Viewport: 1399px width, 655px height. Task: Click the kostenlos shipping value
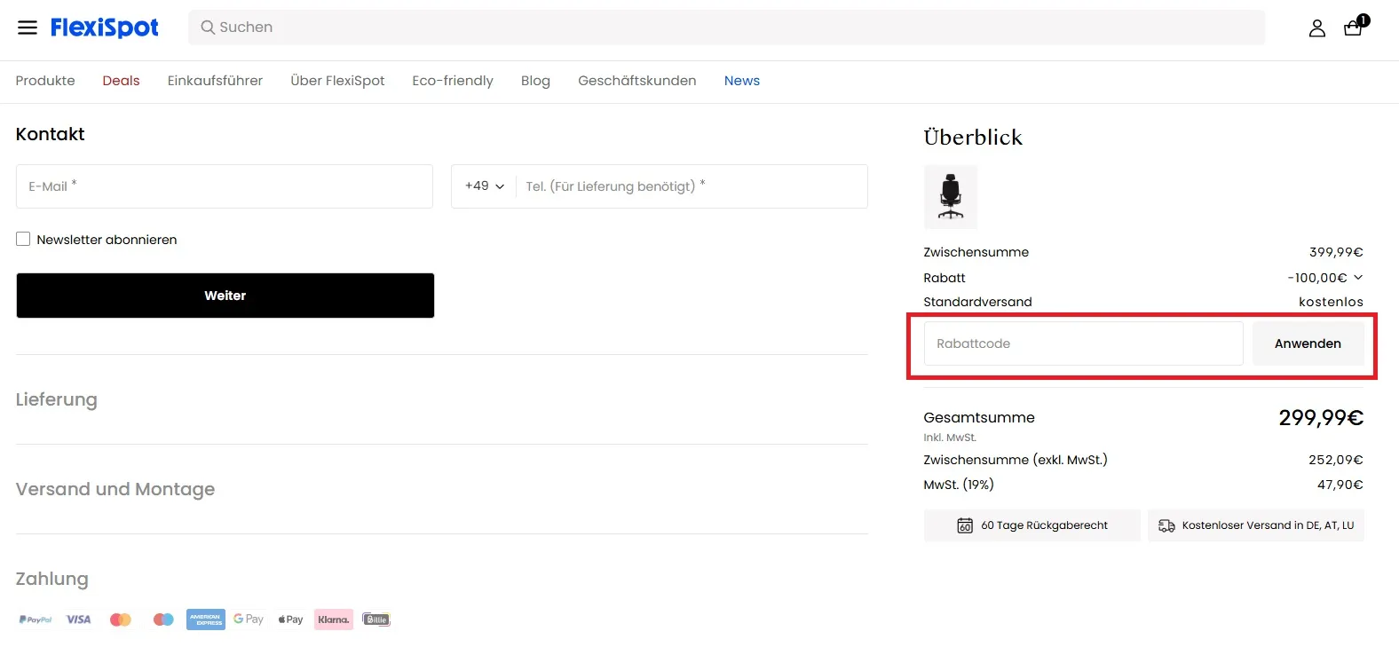tap(1331, 302)
